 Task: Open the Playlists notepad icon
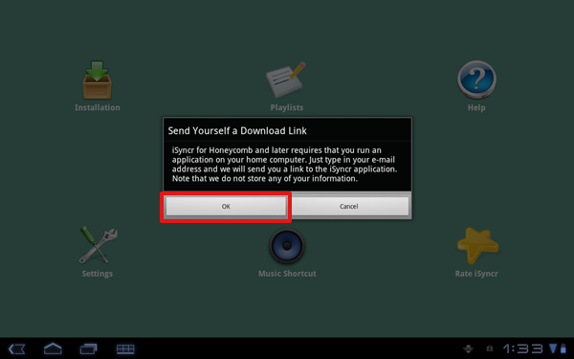pyautogui.click(x=286, y=79)
